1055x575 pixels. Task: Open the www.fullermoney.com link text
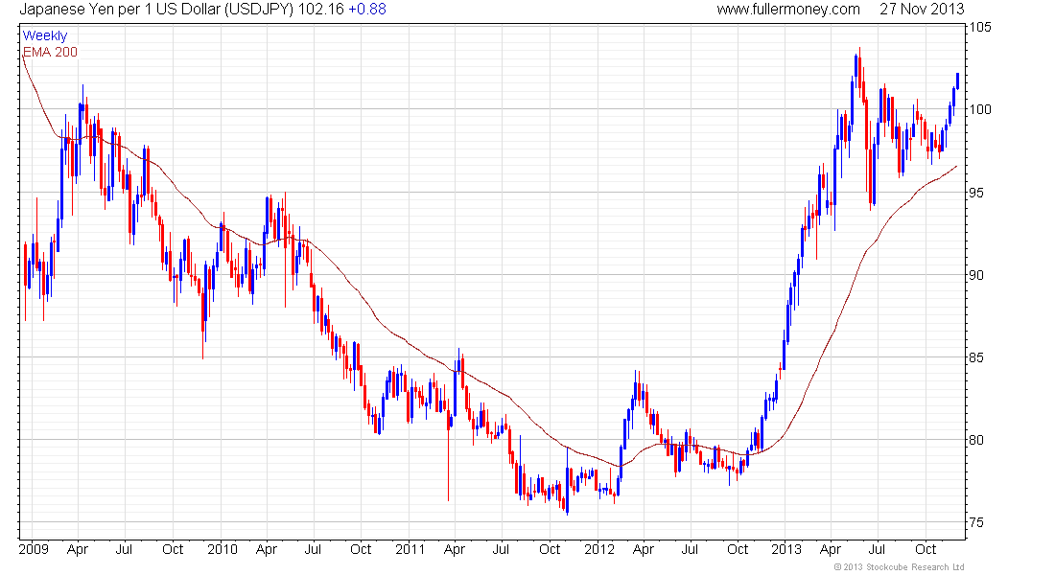click(x=787, y=10)
